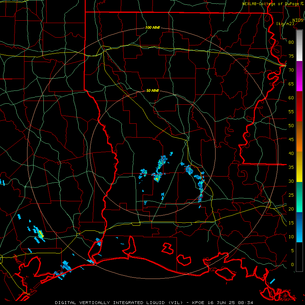Select the 10 value on the scale
305x305 pixels.
291,237
